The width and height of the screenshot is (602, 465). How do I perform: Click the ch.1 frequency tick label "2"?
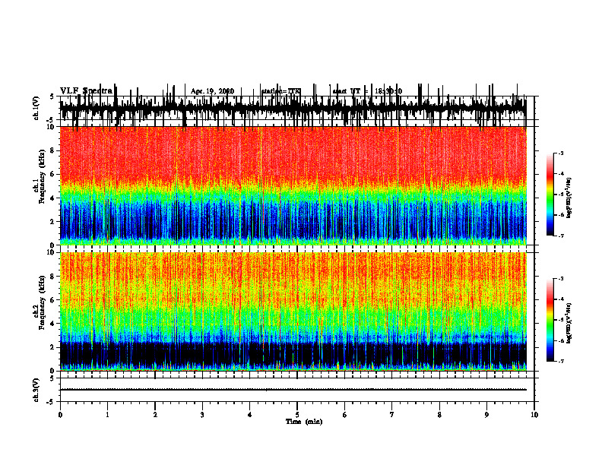point(53,221)
